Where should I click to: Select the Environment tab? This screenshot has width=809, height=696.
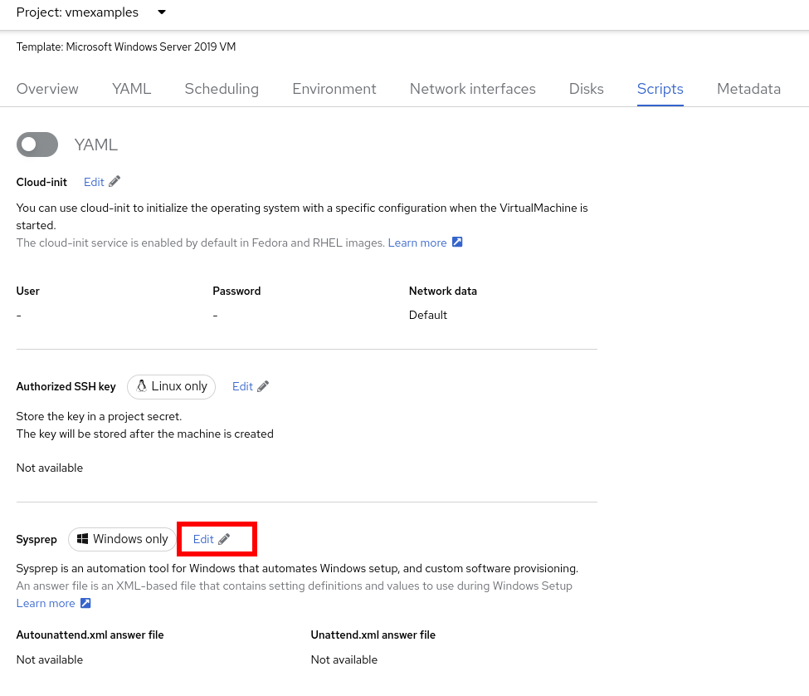[334, 89]
